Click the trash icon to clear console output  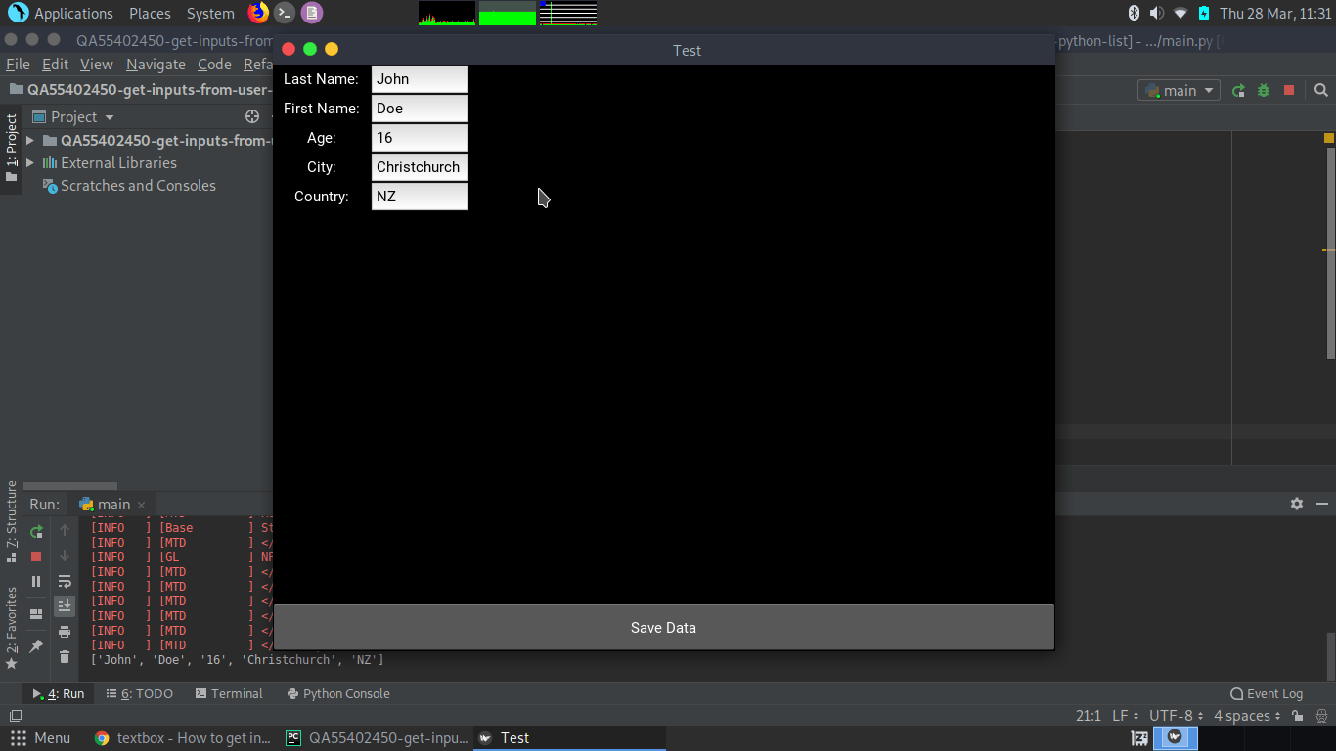coord(65,657)
